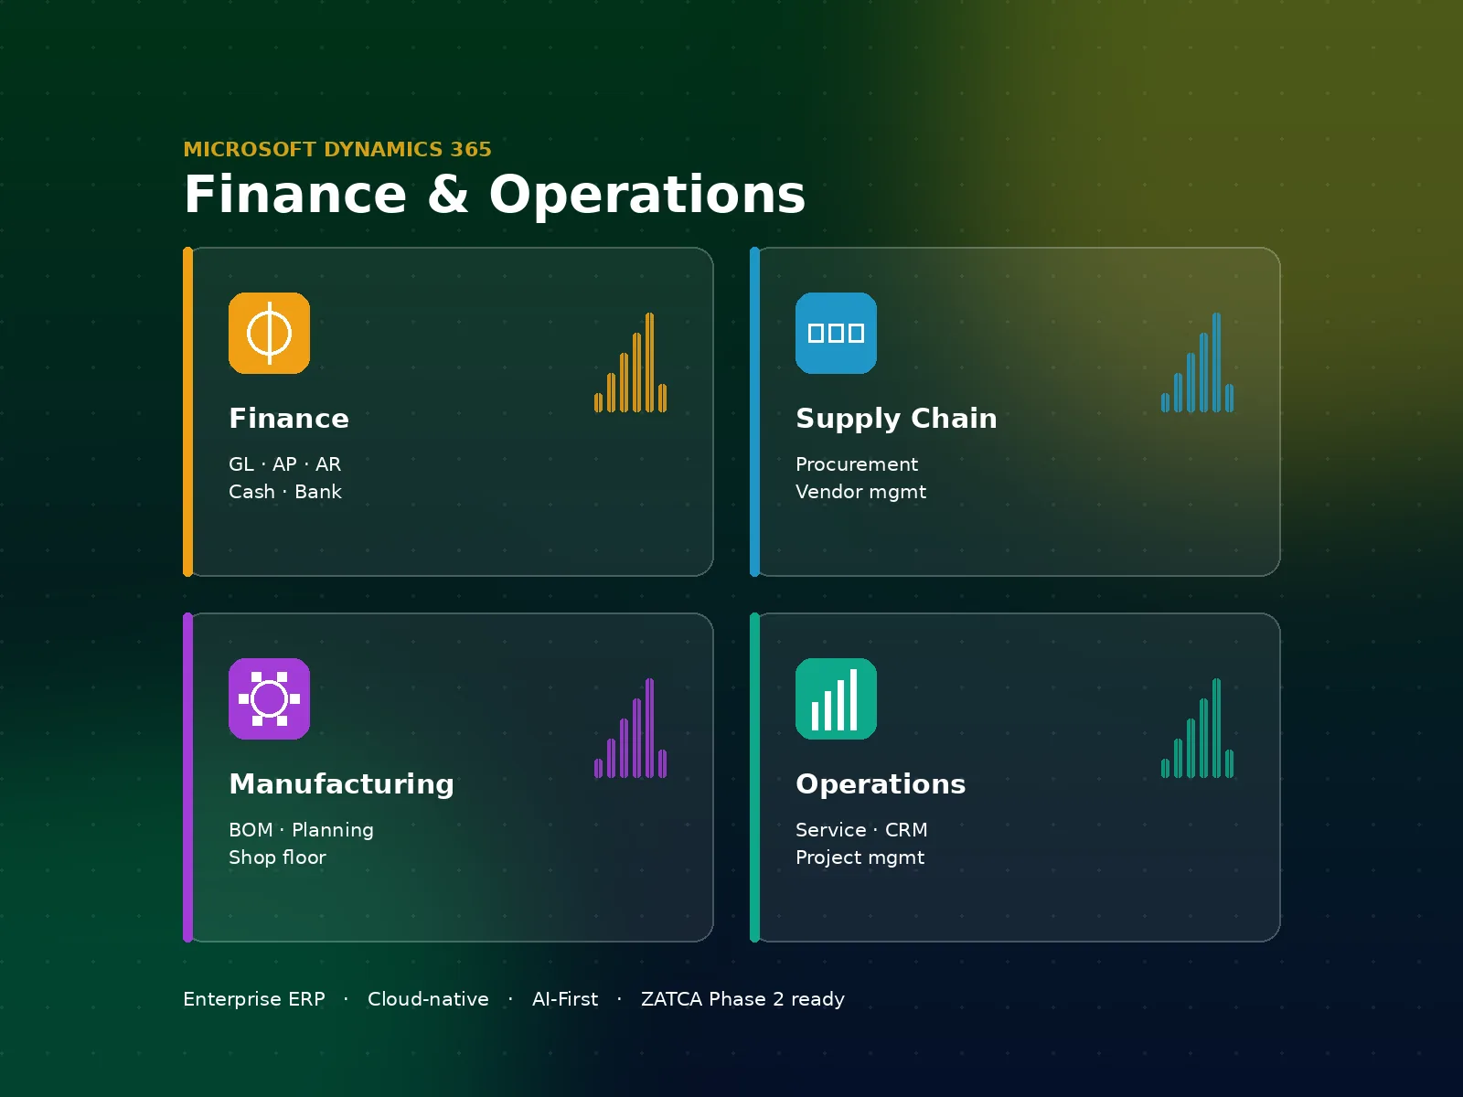
Task: Click the 'Service · CRM' text
Action: (861, 830)
